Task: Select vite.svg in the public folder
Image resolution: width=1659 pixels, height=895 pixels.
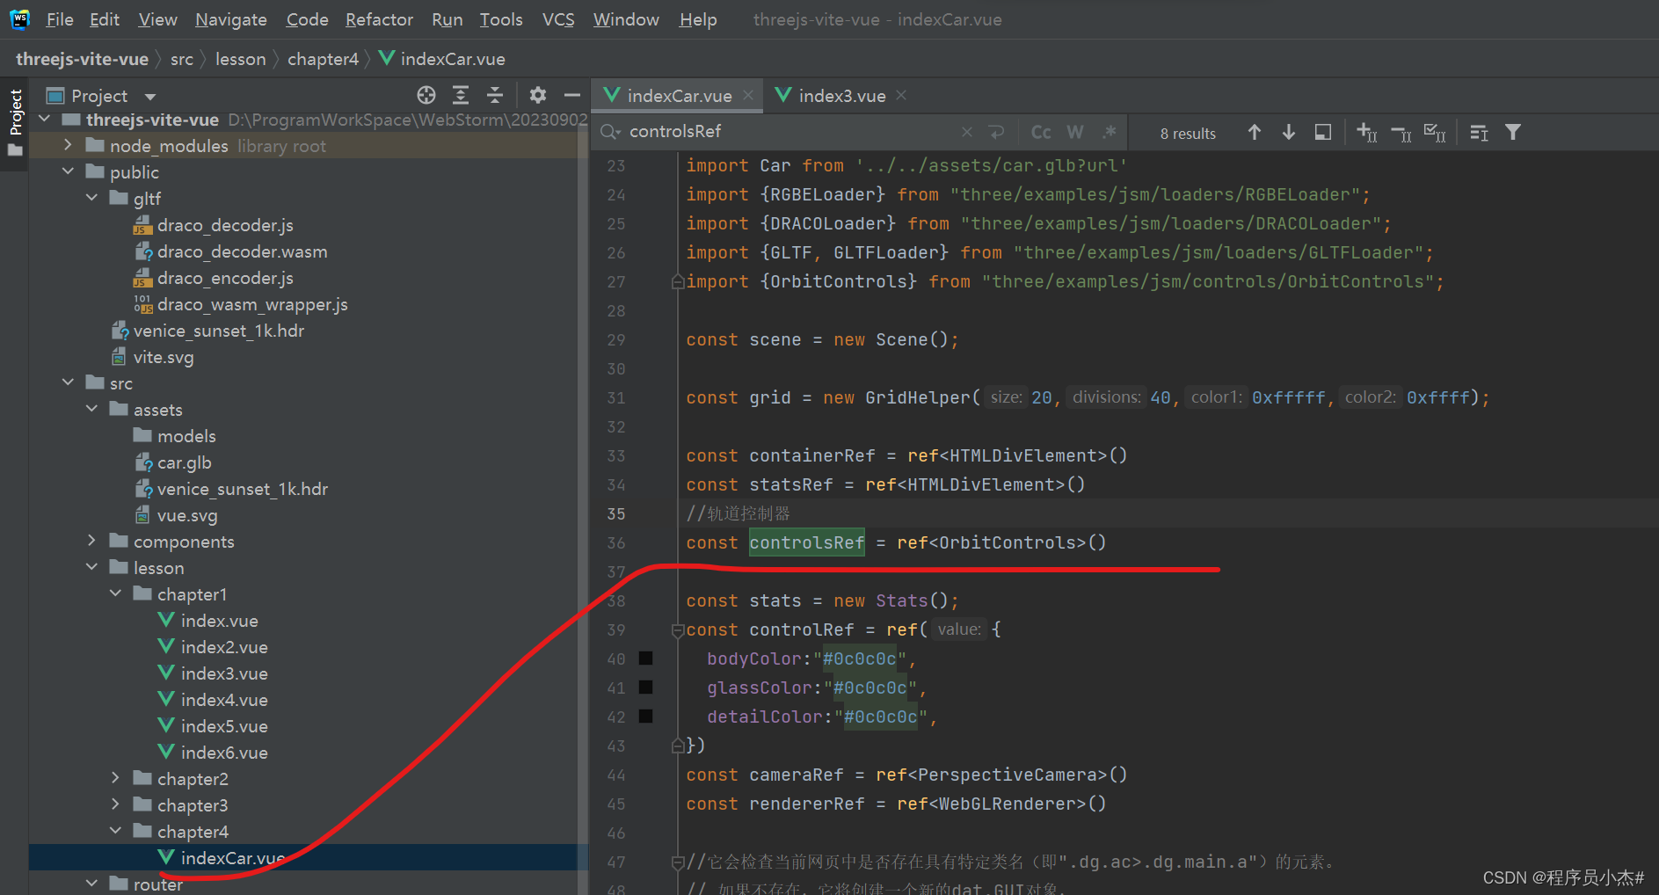Action: [164, 357]
